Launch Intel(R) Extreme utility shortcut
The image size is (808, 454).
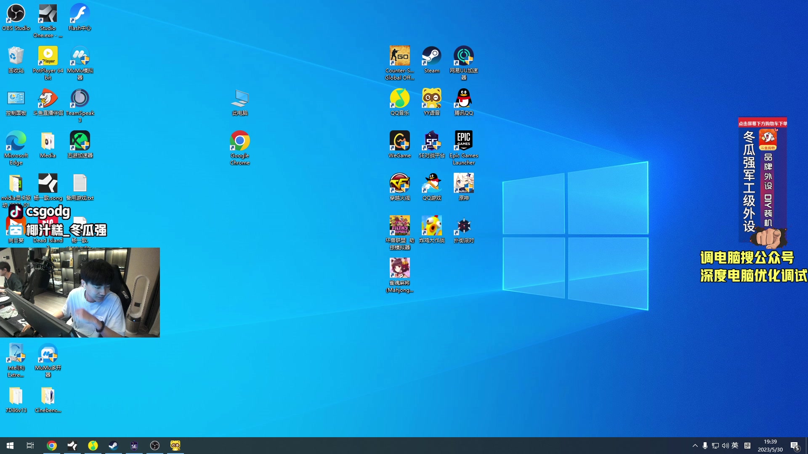coord(16,360)
